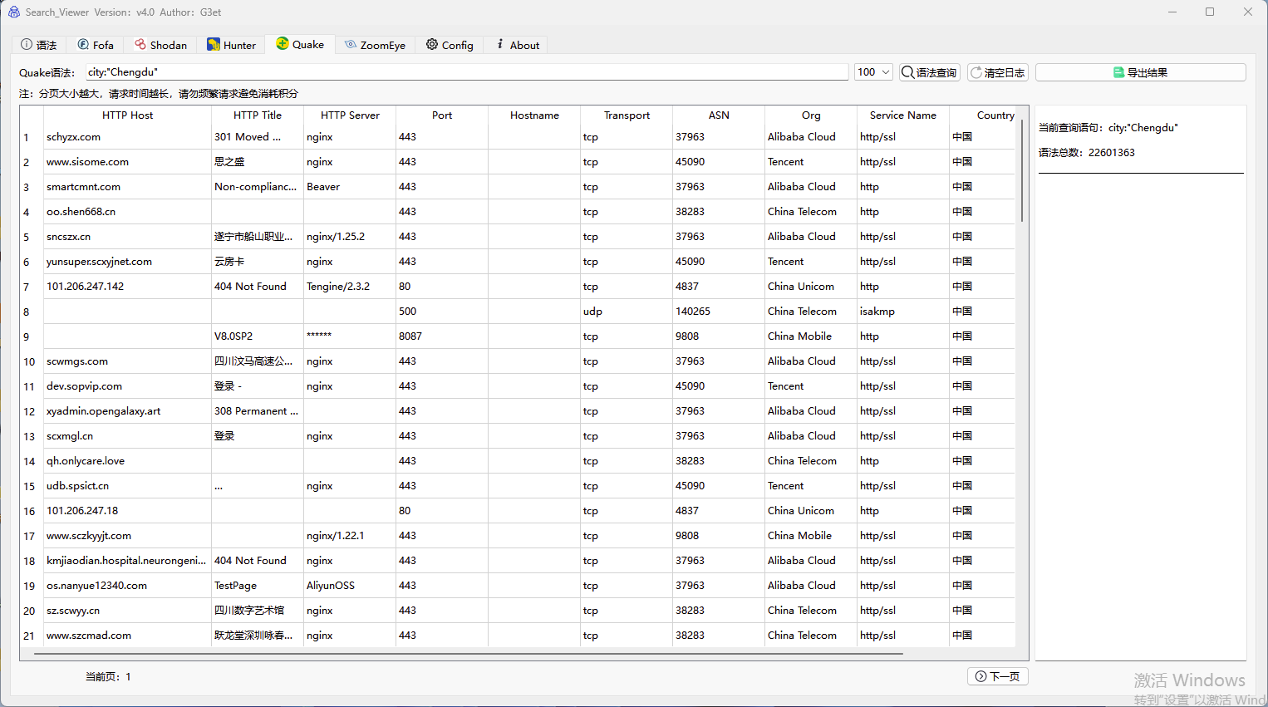The width and height of the screenshot is (1268, 707).
Task: Select host cell scwmgs.com
Action: [127, 361]
